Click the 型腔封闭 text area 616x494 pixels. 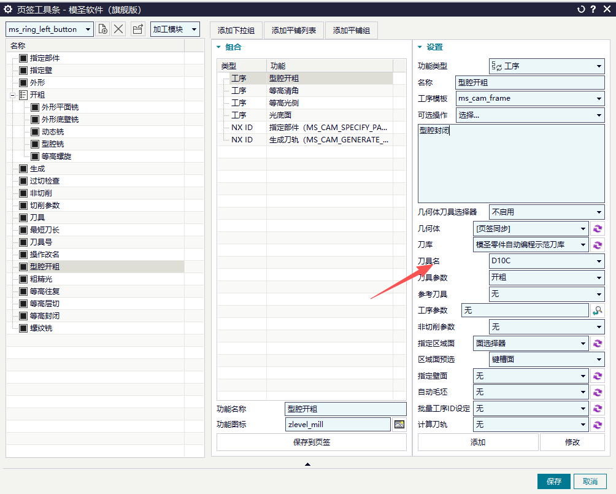tap(511, 163)
